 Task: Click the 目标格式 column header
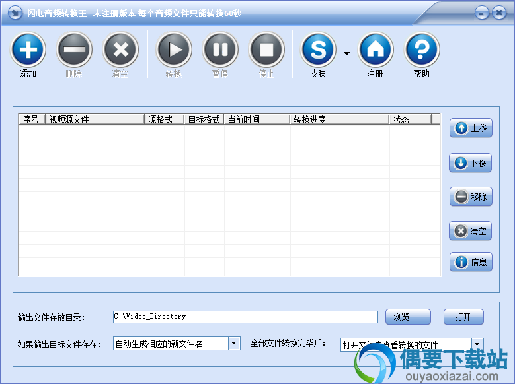pyautogui.click(x=204, y=119)
